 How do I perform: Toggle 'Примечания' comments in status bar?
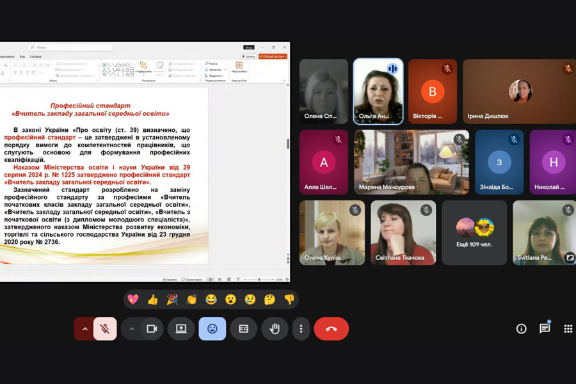(x=192, y=280)
